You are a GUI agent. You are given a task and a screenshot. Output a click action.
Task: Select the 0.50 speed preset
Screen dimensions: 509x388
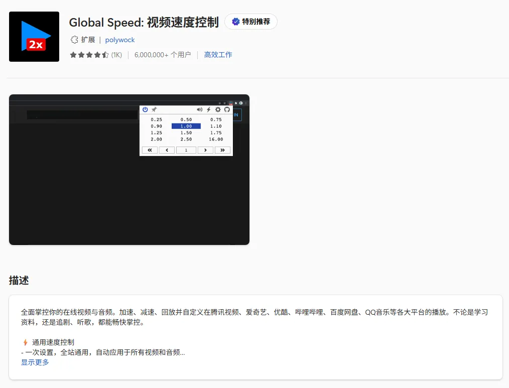click(186, 119)
